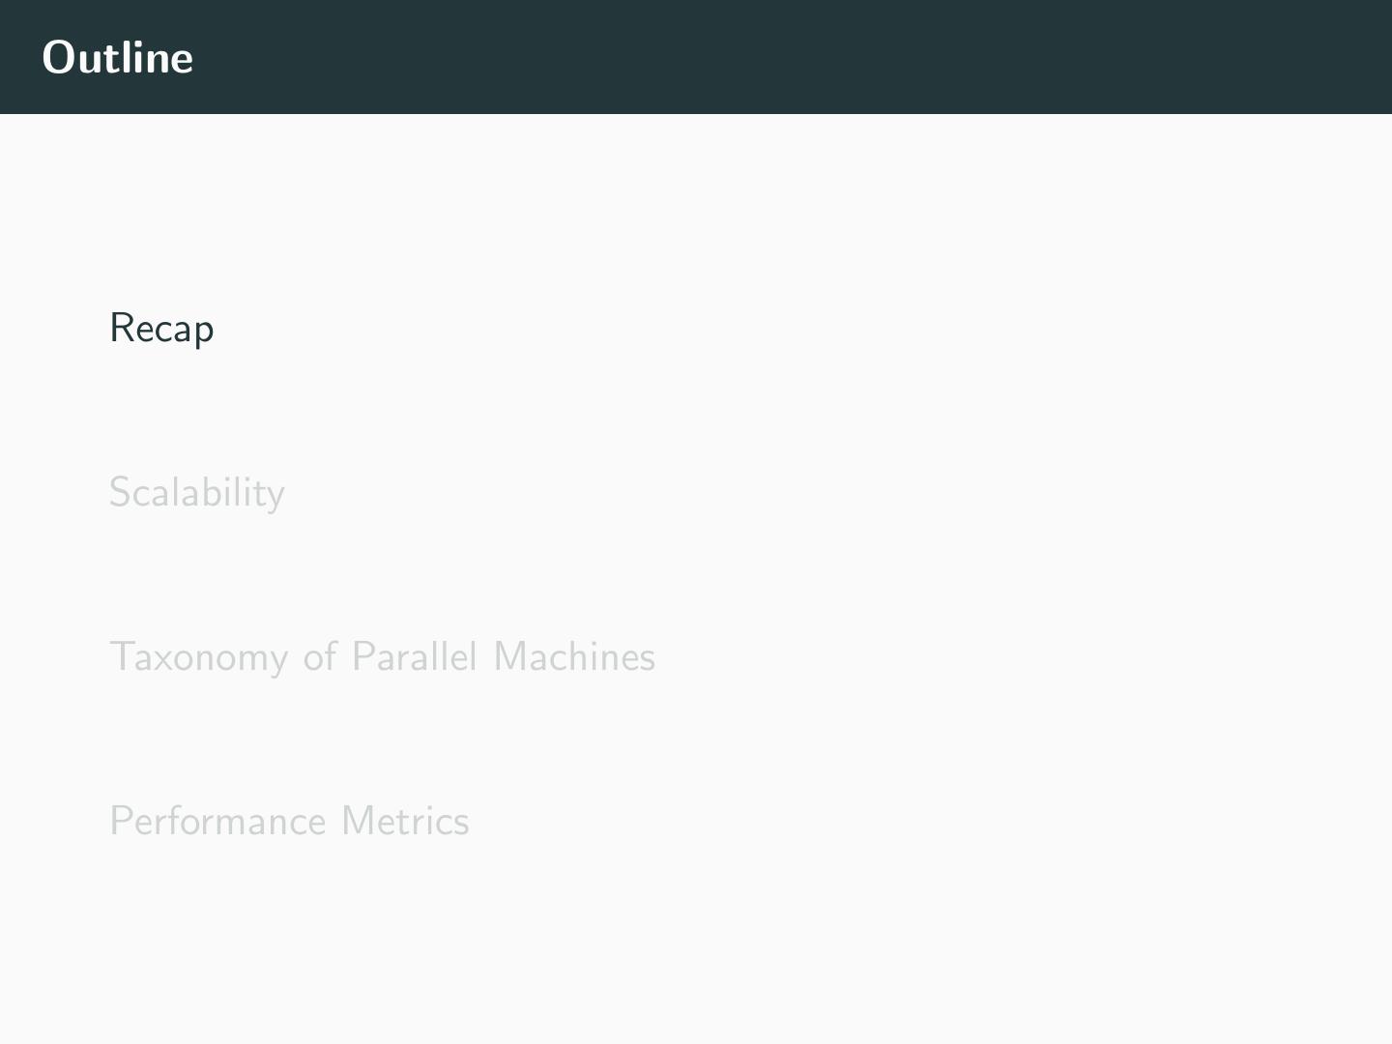1392x1044 pixels.
Task: Click the word Machines in the outline
Action: tap(574, 657)
